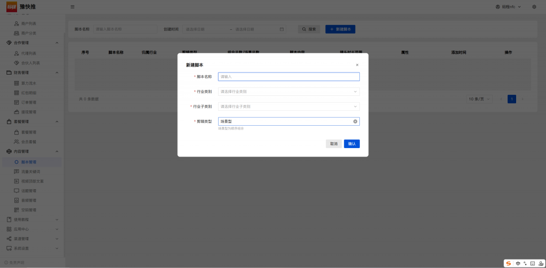Open the 行业类别 dropdown
Image resolution: width=546 pixels, height=268 pixels.
pyautogui.click(x=288, y=92)
